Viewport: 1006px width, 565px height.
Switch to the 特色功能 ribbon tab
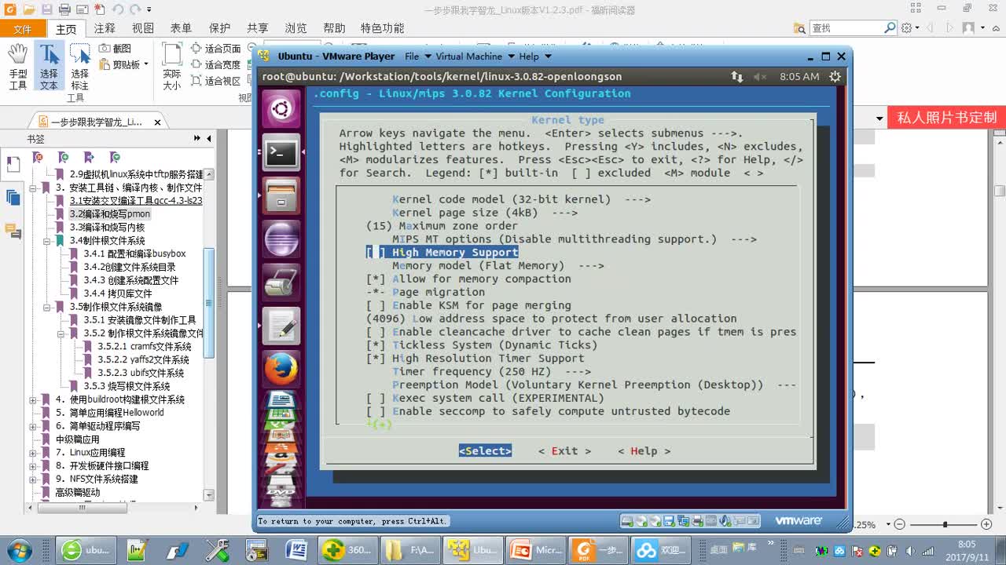[x=382, y=28]
